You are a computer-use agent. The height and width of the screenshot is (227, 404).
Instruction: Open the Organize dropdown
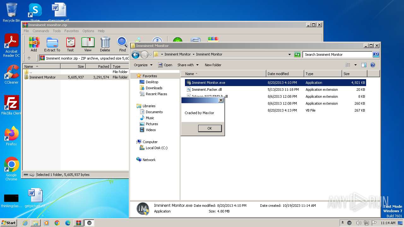tap(143, 65)
